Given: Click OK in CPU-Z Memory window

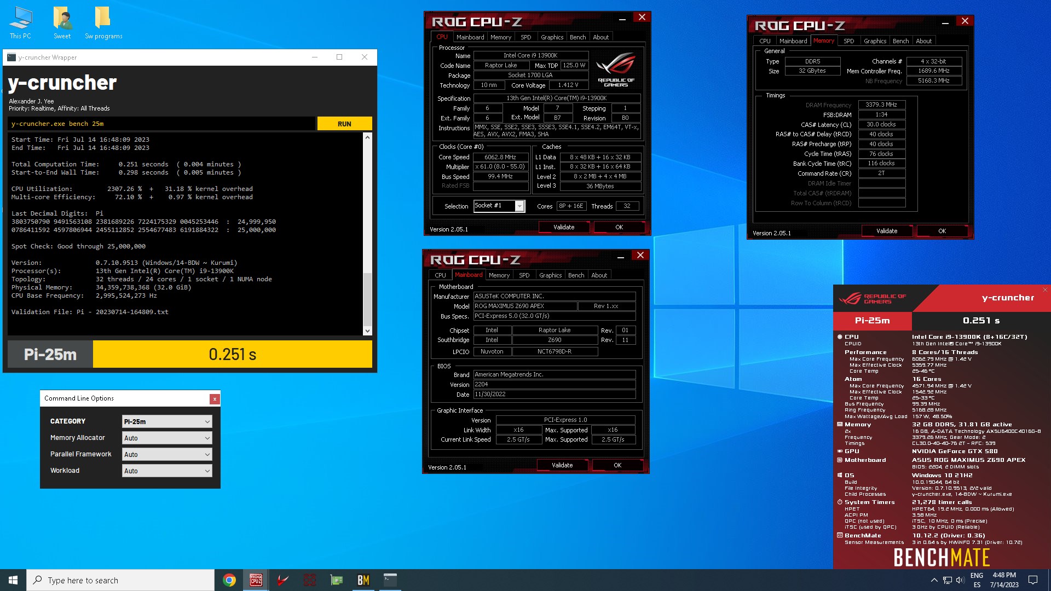Looking at the screenshot, I should 942,231.
